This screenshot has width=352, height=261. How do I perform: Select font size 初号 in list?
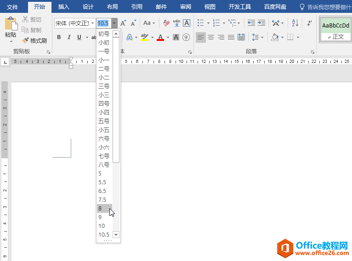click(x=104, y=34)
